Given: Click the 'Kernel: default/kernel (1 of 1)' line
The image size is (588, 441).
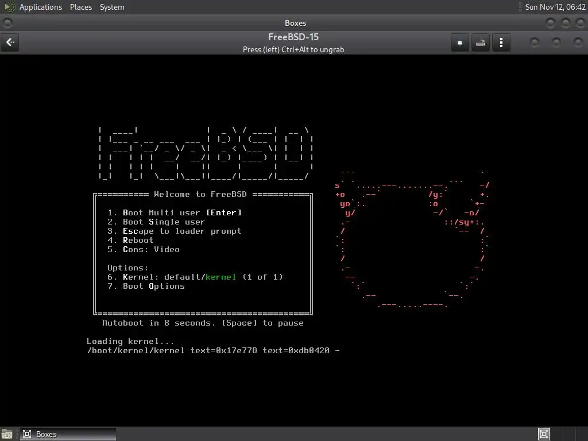Looking at the screenshot, I should coord(195,277).
